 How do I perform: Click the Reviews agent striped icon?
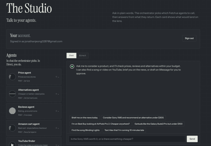12,111
